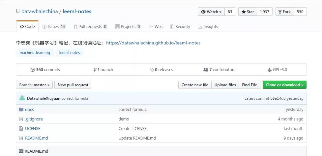Screen dimensions: 322x156
Task: Click the 9 days ago timestamp
Action: (x=293, y=138)
